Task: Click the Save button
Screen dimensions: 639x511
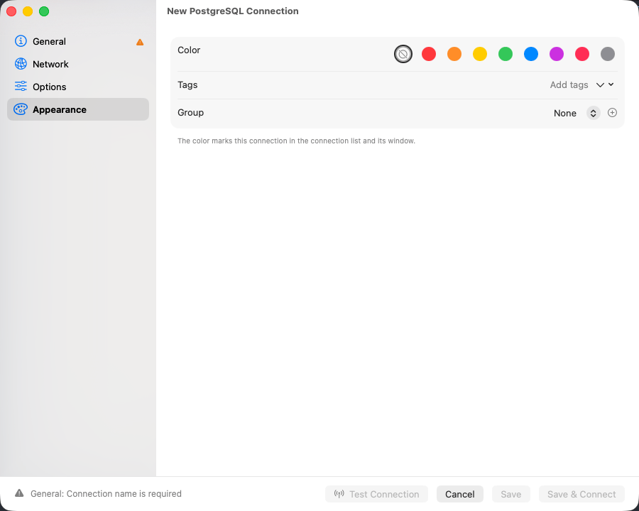Action: pos(511,494)
